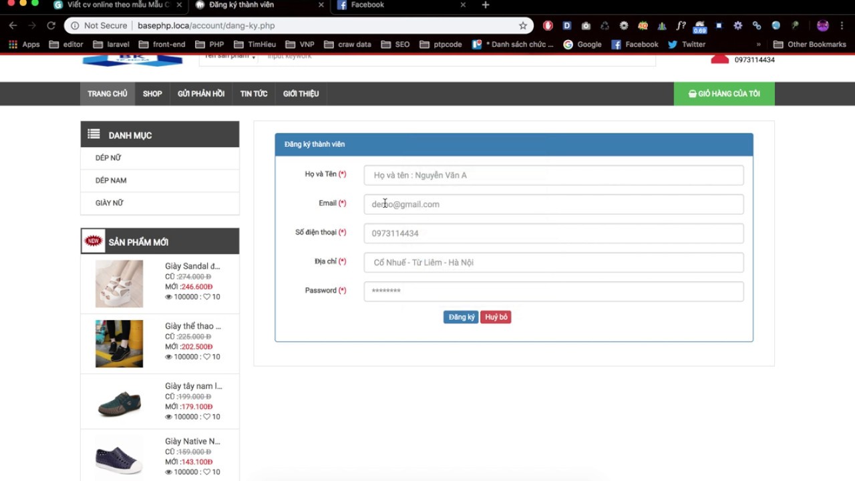Click the Password input field

tap(554, 291)
